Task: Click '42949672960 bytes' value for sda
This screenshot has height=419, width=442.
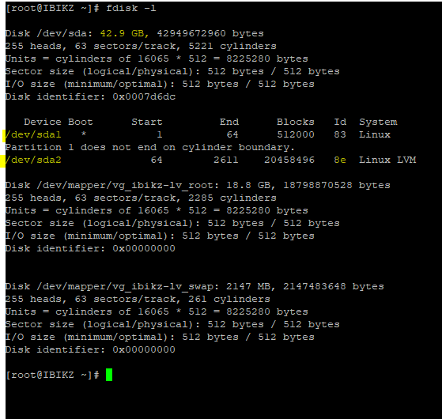Action: pos(210,33)
